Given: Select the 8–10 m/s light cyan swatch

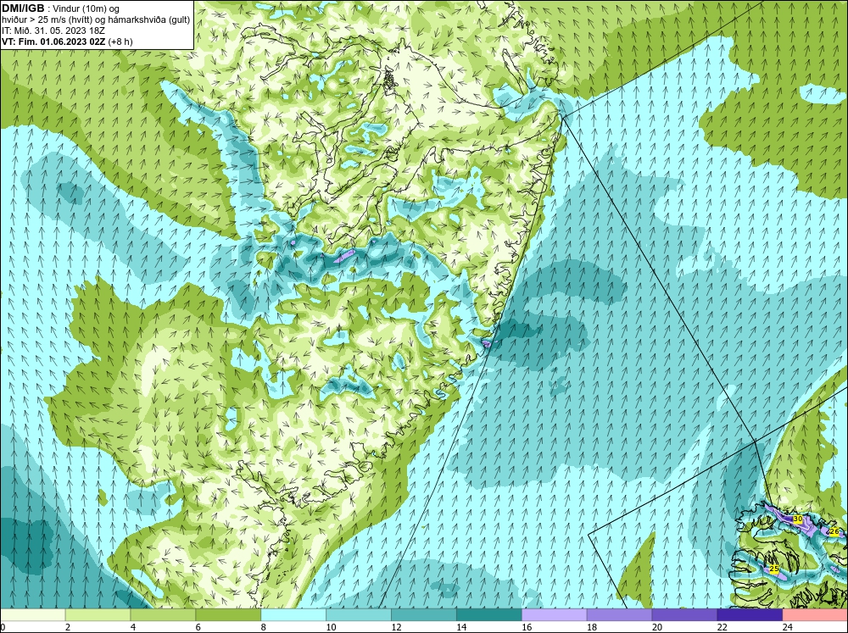Looking at the screenshot, I should pos(293,615).
